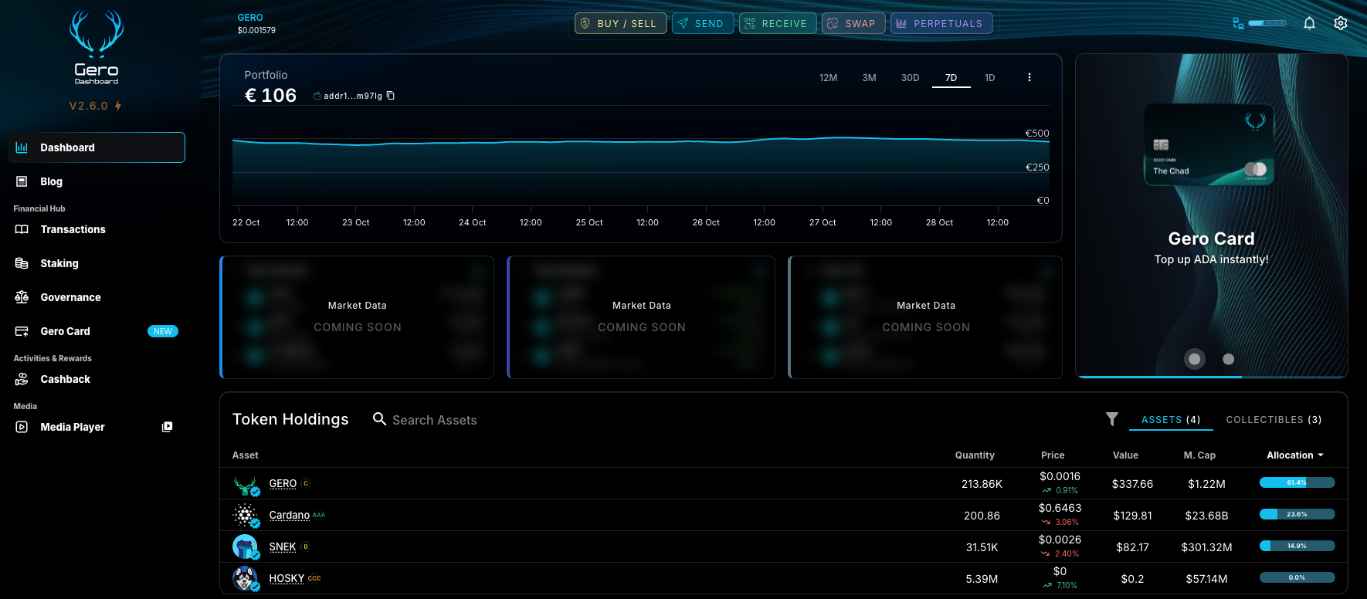1367x599 pixels.
Task: Click the search magnifier icon
Action: click(x=379, y=418)
